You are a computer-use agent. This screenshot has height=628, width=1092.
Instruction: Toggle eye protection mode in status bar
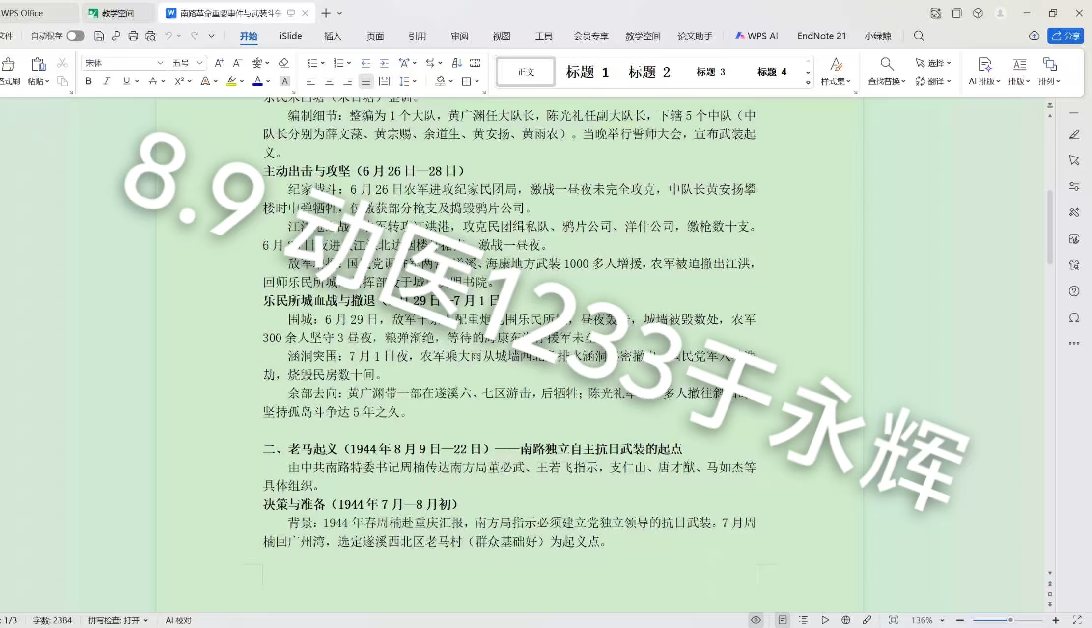click(x=756, y=620)
